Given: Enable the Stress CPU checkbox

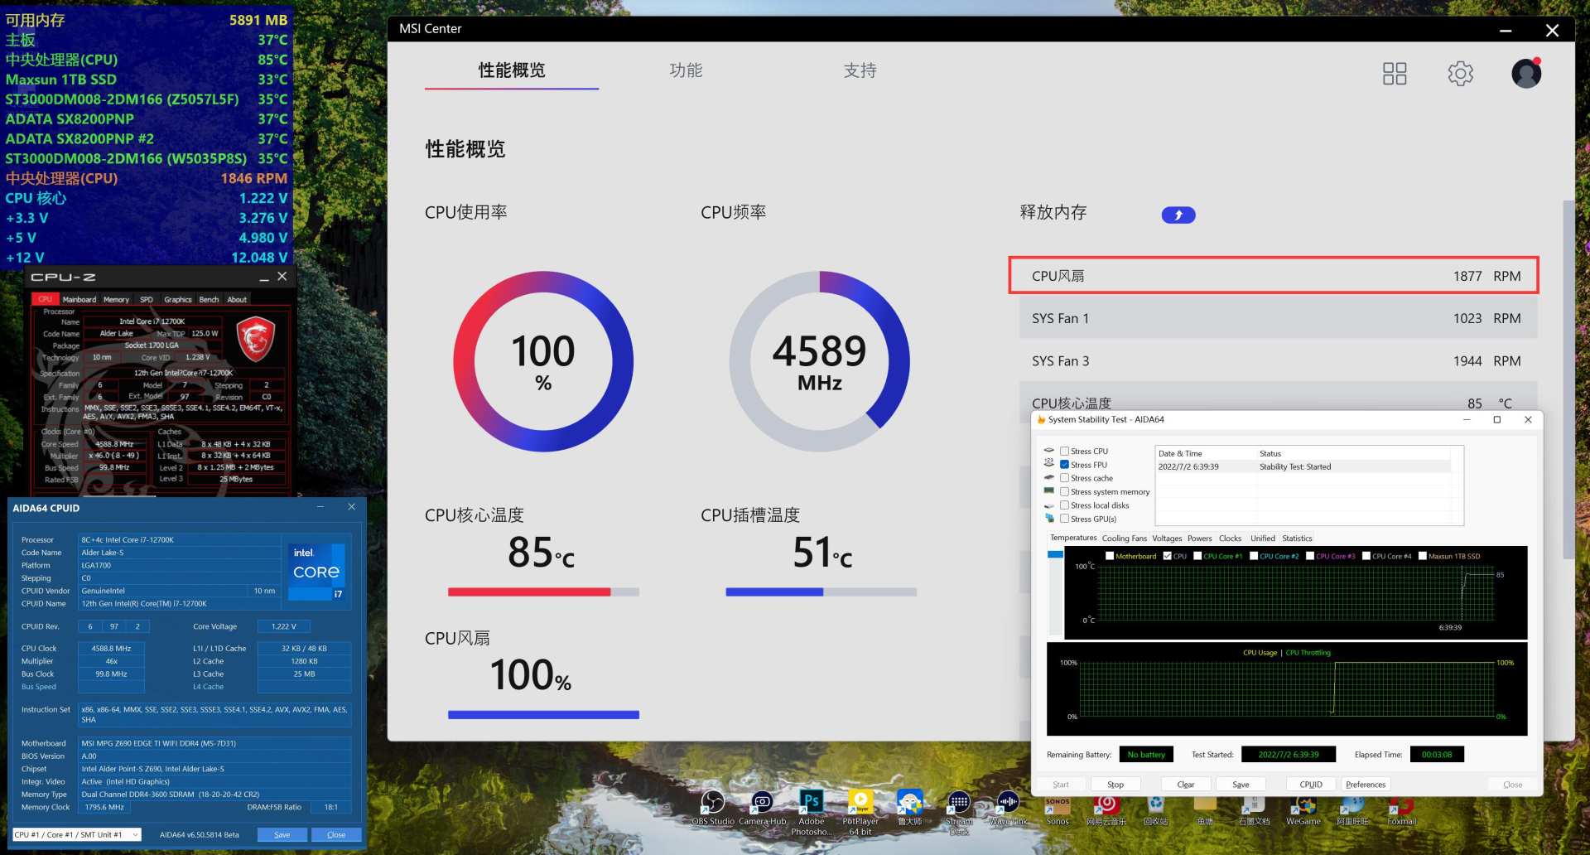Looking at the screenshot, I should click(1065, 452).
